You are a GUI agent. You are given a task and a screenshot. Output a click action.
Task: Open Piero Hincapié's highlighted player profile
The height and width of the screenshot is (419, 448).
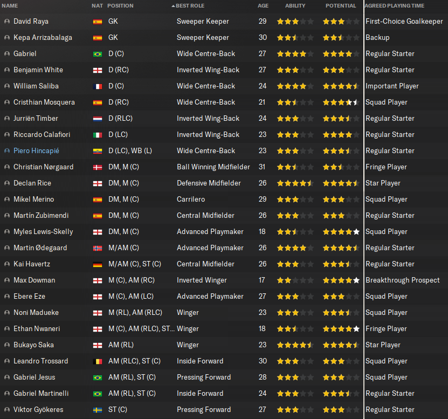[36, 151]
